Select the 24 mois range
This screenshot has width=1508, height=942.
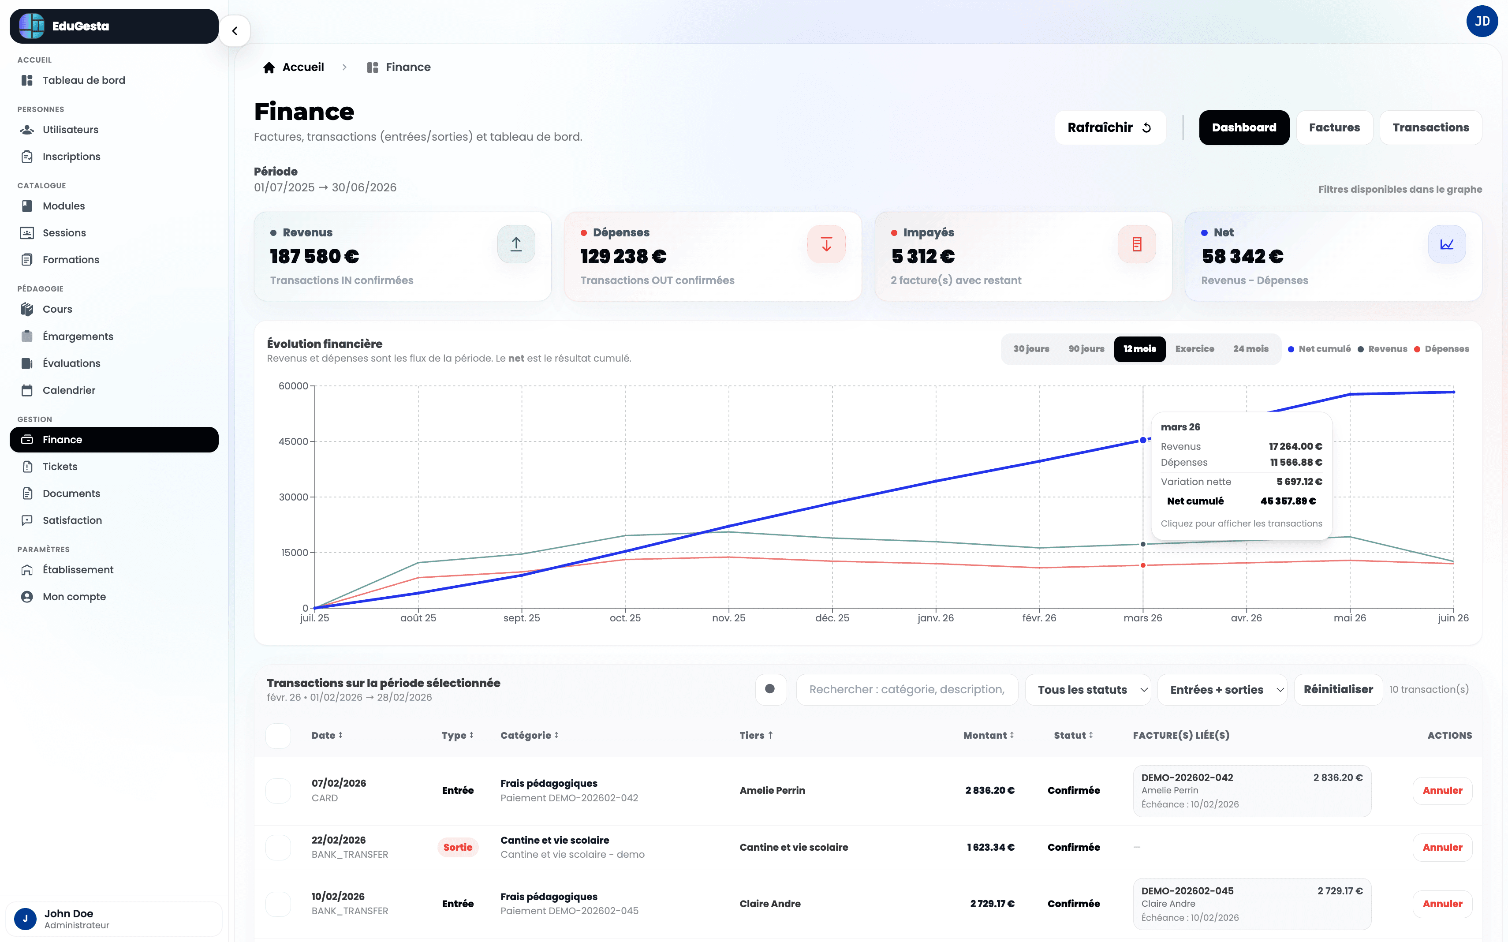coord(1251,349)
